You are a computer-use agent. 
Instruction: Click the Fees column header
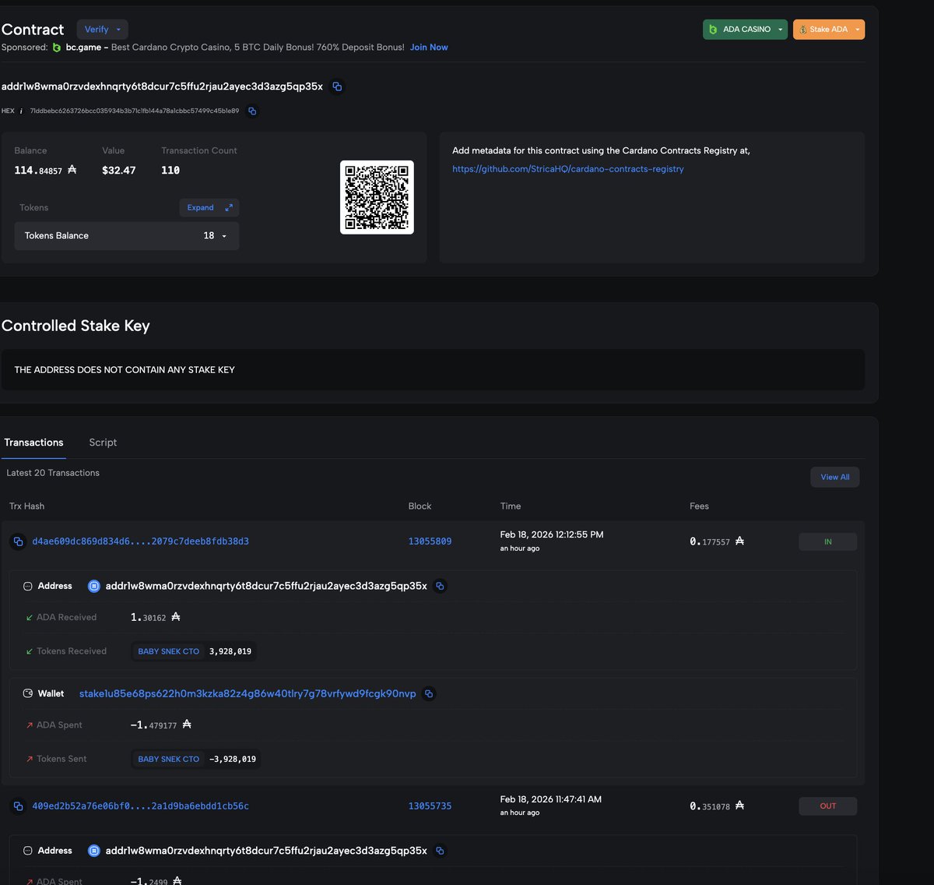pos(699,506)
